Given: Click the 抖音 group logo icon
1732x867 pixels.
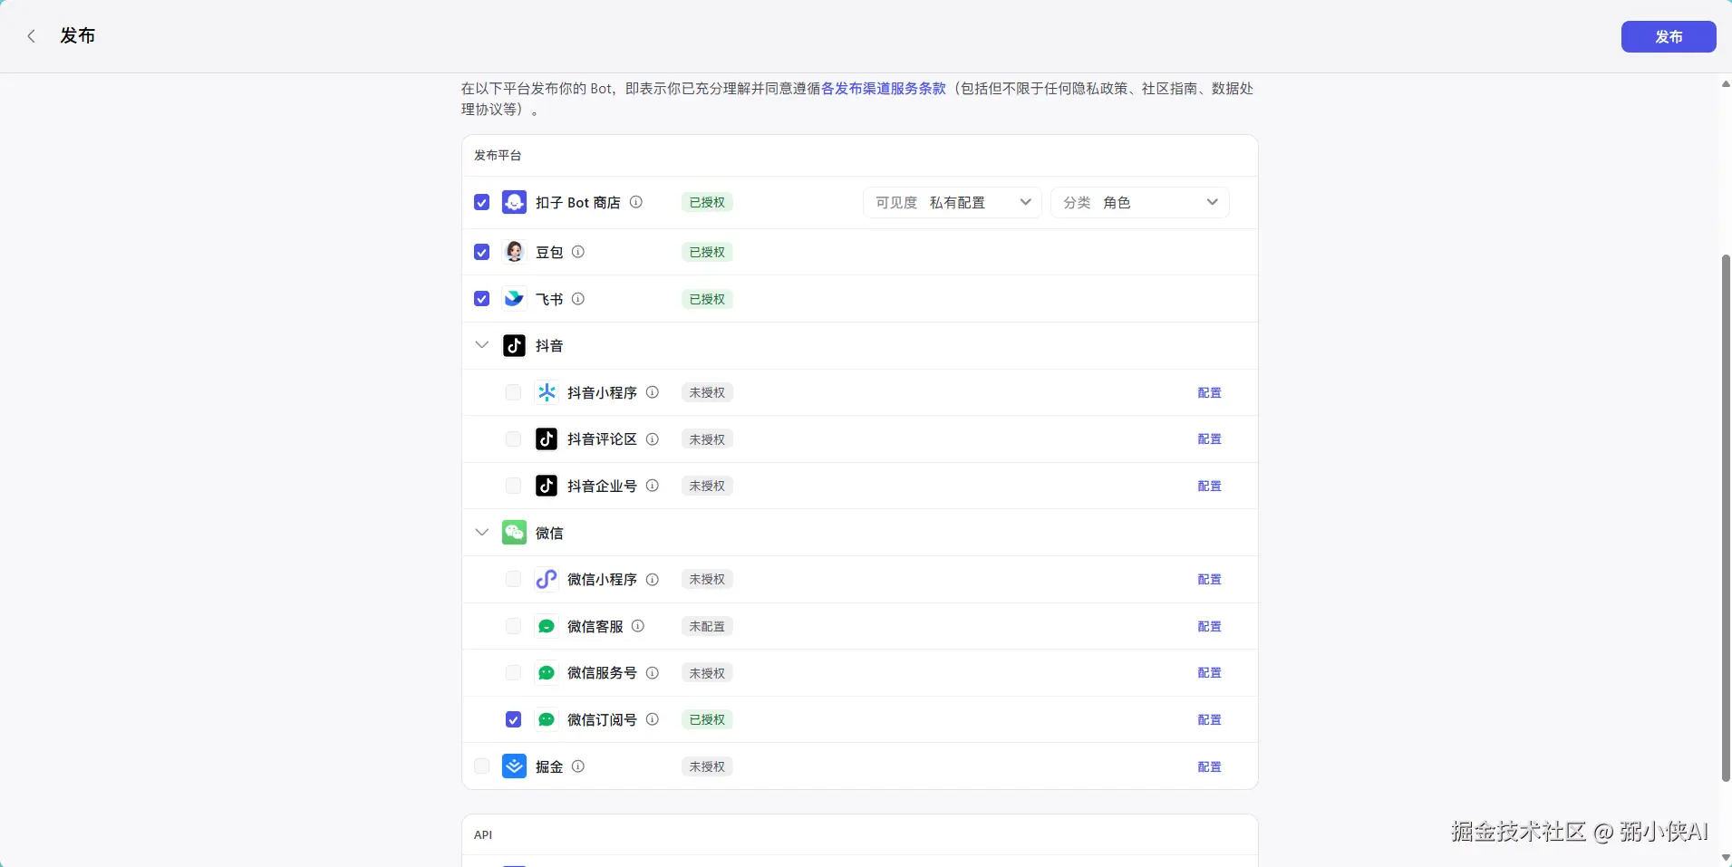Looking at the screenshot, I should 514,345.
